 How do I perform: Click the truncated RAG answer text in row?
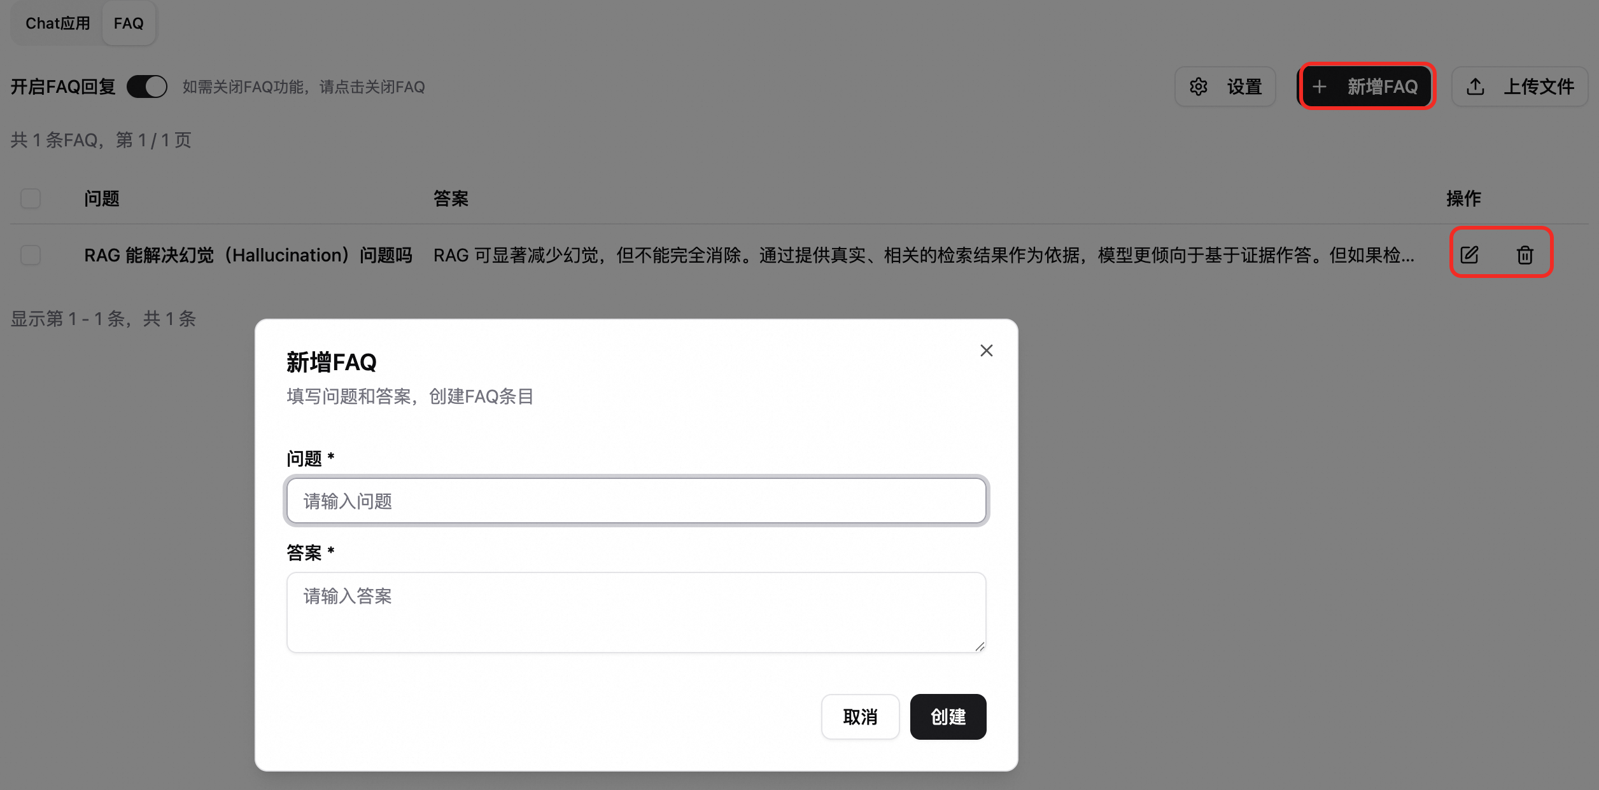(x=923, y=255)
